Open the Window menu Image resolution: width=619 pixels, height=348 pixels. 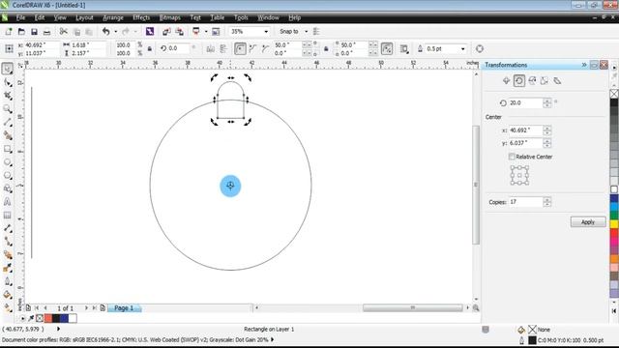[x=268, y=17]
